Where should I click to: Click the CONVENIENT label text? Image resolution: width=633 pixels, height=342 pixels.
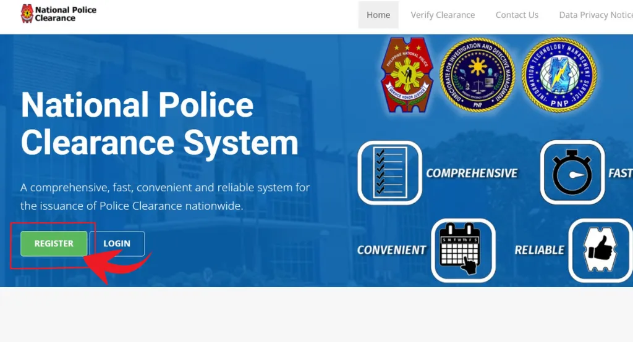tap(391, 250)
